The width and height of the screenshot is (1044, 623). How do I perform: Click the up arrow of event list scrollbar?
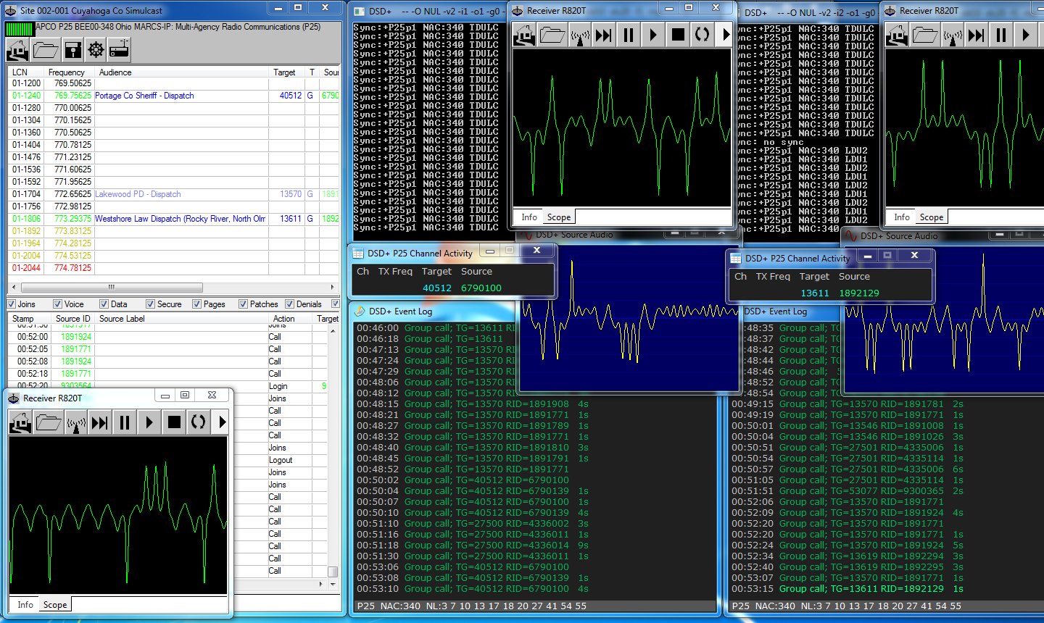pos(333,331)
